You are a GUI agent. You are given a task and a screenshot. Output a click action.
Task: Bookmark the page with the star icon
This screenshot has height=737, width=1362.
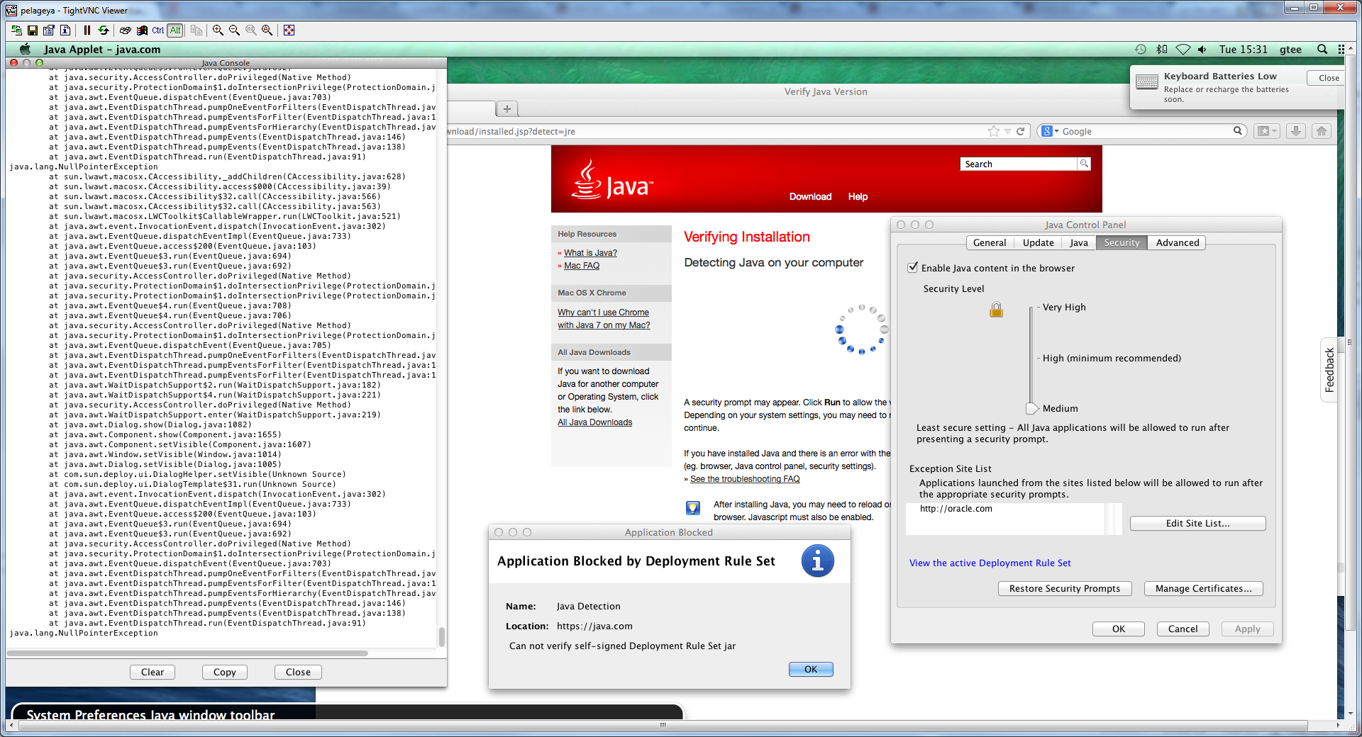[x=993, y=131]
